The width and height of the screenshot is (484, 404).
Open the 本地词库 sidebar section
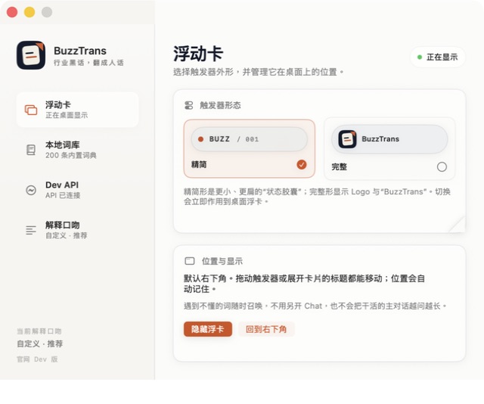coord(77,150)
